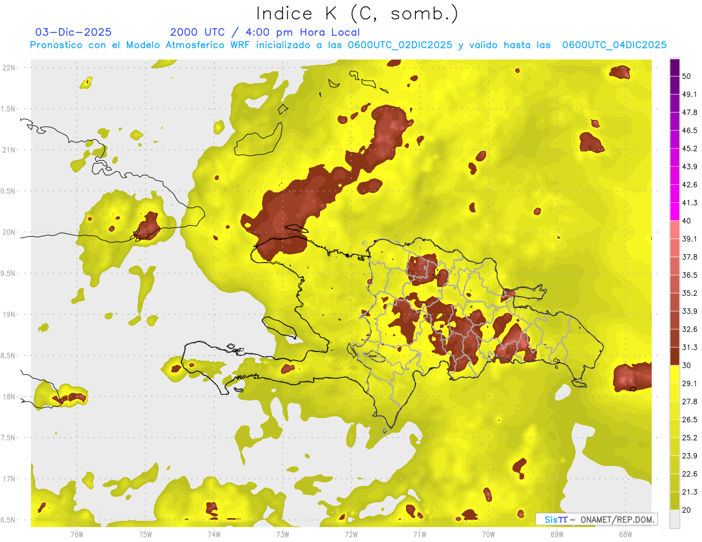Pick the "73W" longitude axis label
Screen dimensions: 702x542
click(283, 534)
